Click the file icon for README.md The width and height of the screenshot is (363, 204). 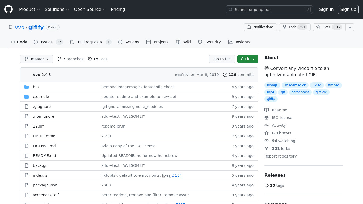click(27, 156)
